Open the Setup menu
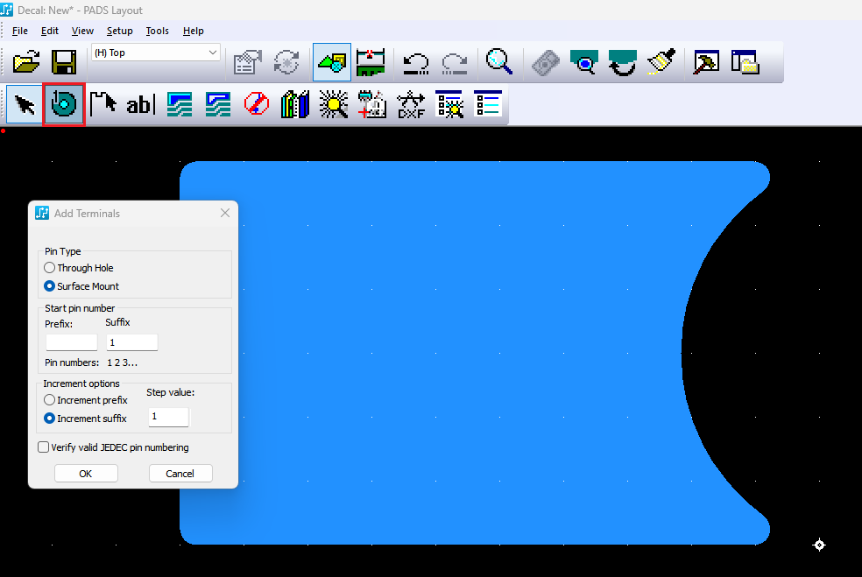Image resolution: width=862 pixels, height=577 pixels. tap(119, 31)
